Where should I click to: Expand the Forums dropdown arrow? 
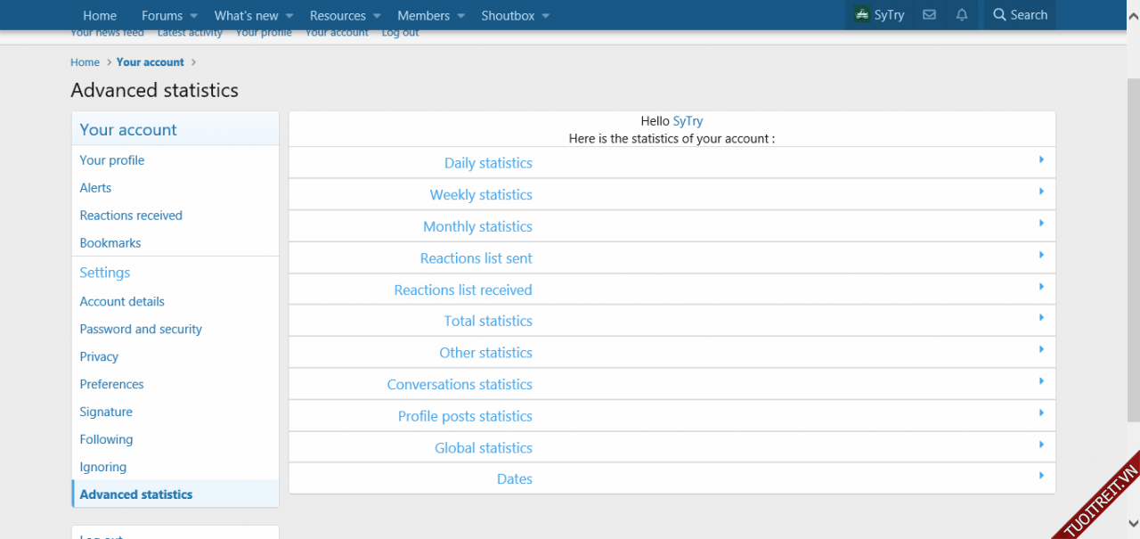[193, 16]
